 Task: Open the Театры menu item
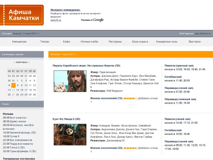click(45, 41)
